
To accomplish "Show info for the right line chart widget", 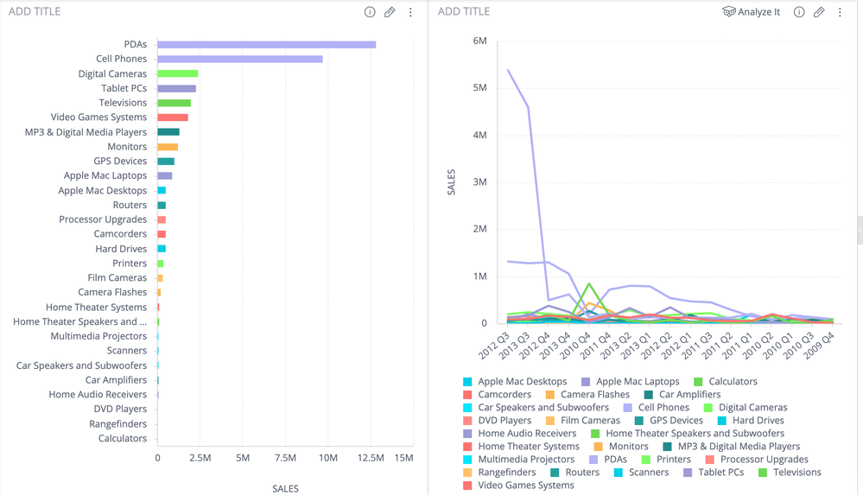I will [799, 12].
